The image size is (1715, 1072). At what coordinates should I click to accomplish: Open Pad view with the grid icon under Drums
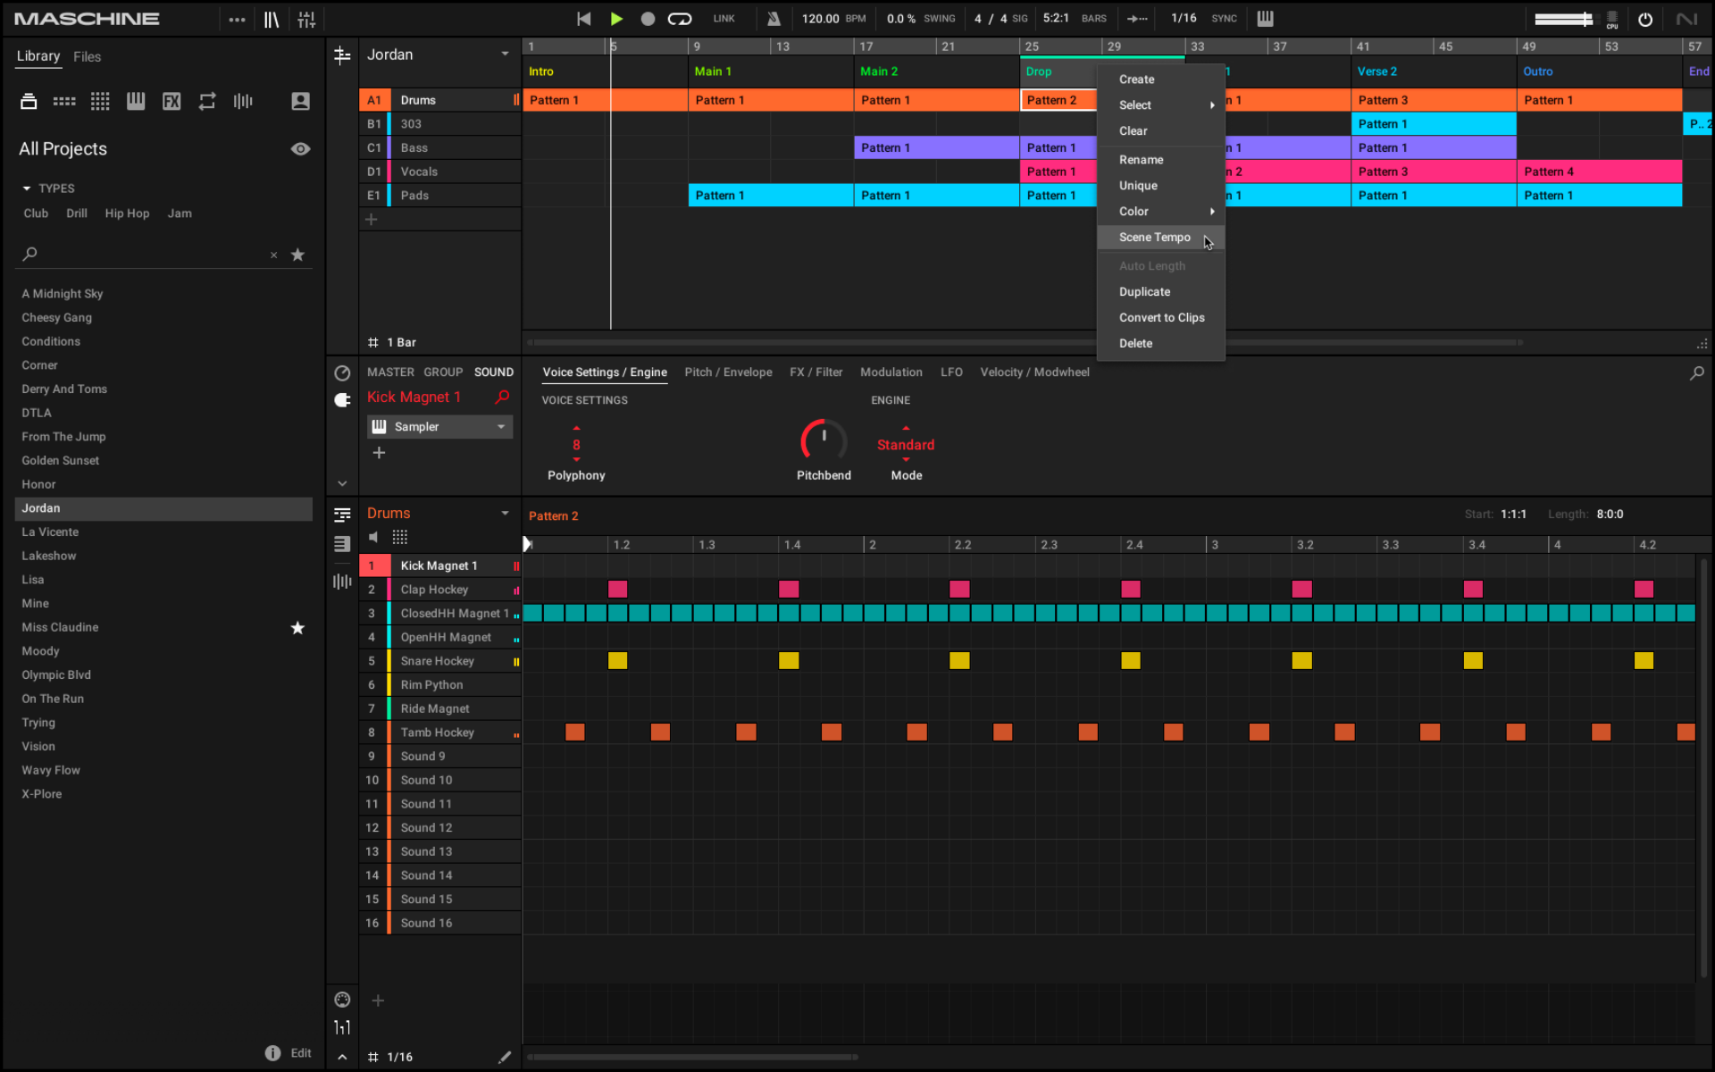pyautogui.click(x=400, y=536)
